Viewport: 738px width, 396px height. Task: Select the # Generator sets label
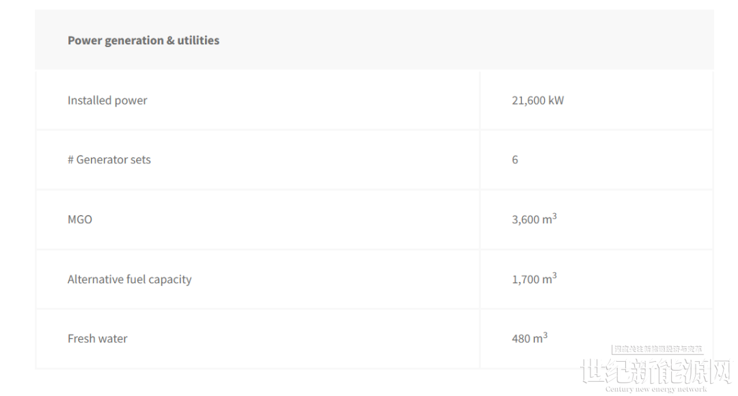click(x=109, y=160)
